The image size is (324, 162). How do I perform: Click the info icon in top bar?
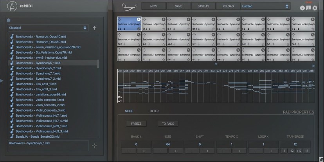[302, 8]
